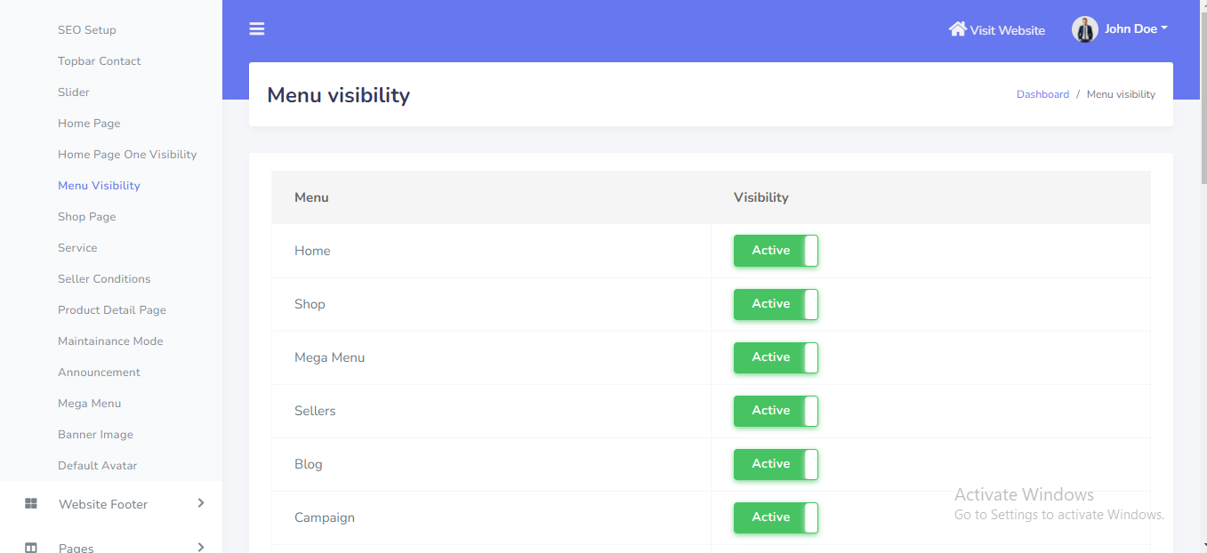This screenshot has width=1207, height=553.
Task: Go to Maintainance Mode settings
Action: pyautogui.click(x=110, y=341)
